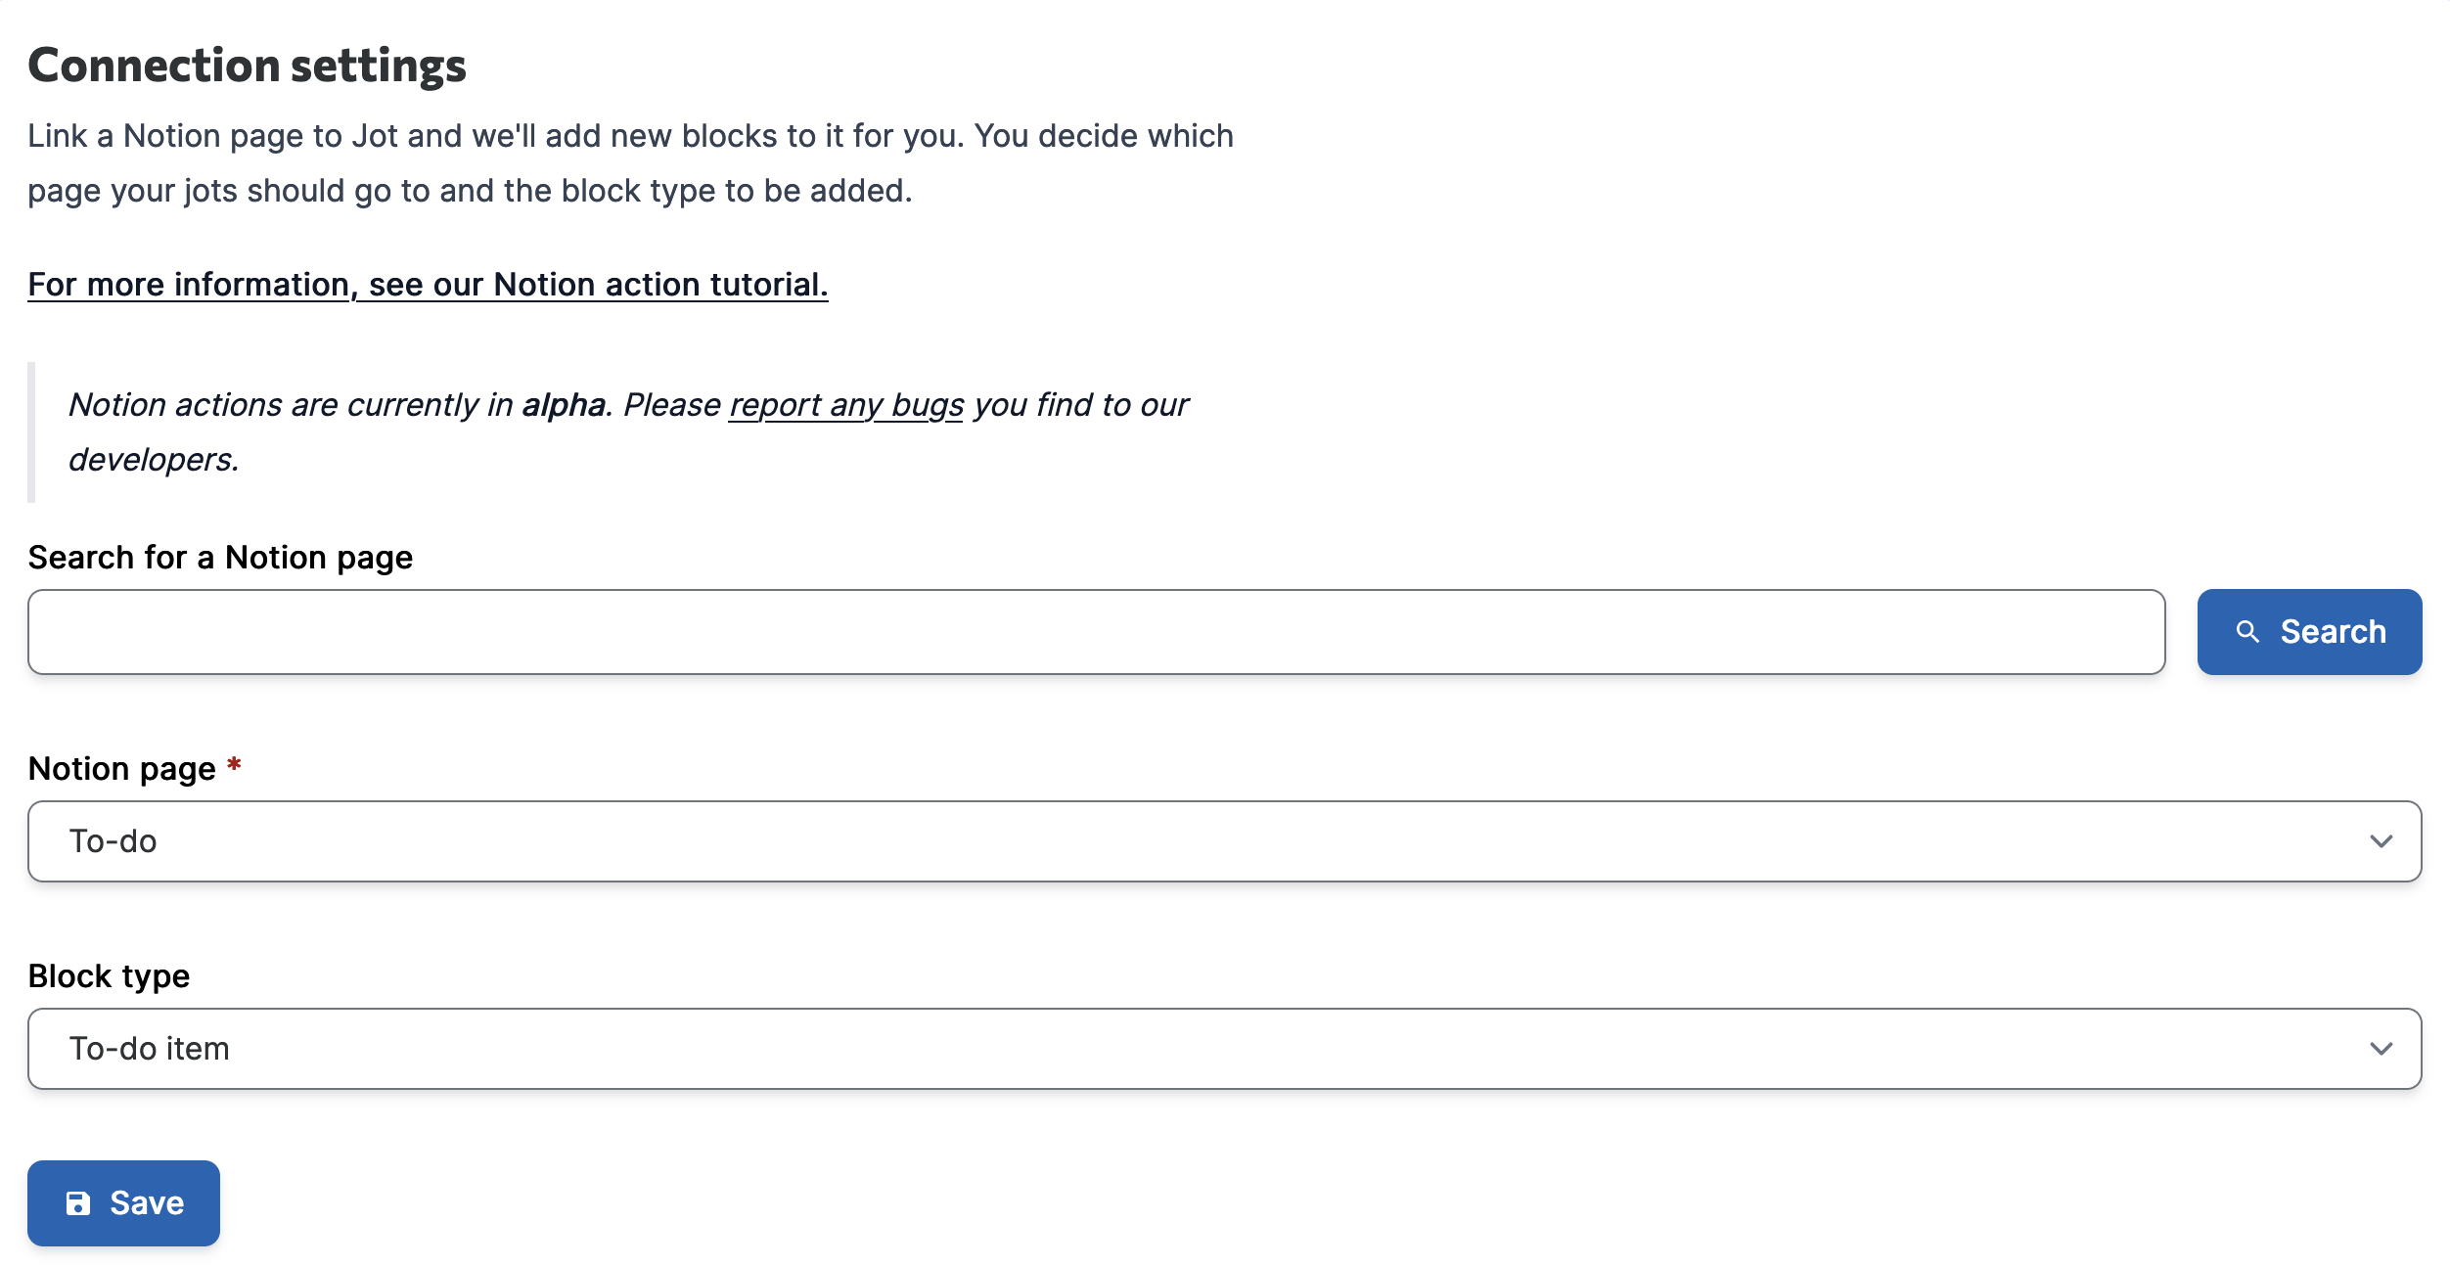The image size is (2450, 1266).
Task: Click the red required asterisk
Action: [x=234, y=765]
